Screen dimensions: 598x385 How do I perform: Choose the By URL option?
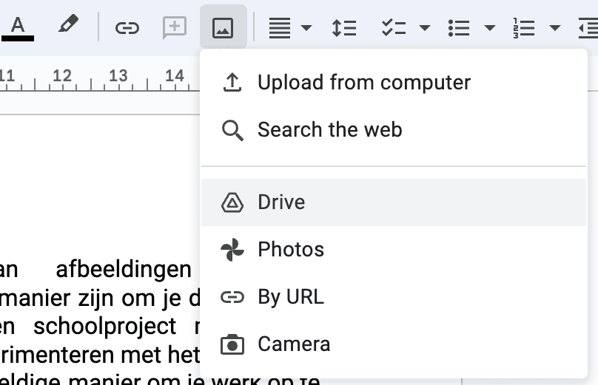point(290,297)
